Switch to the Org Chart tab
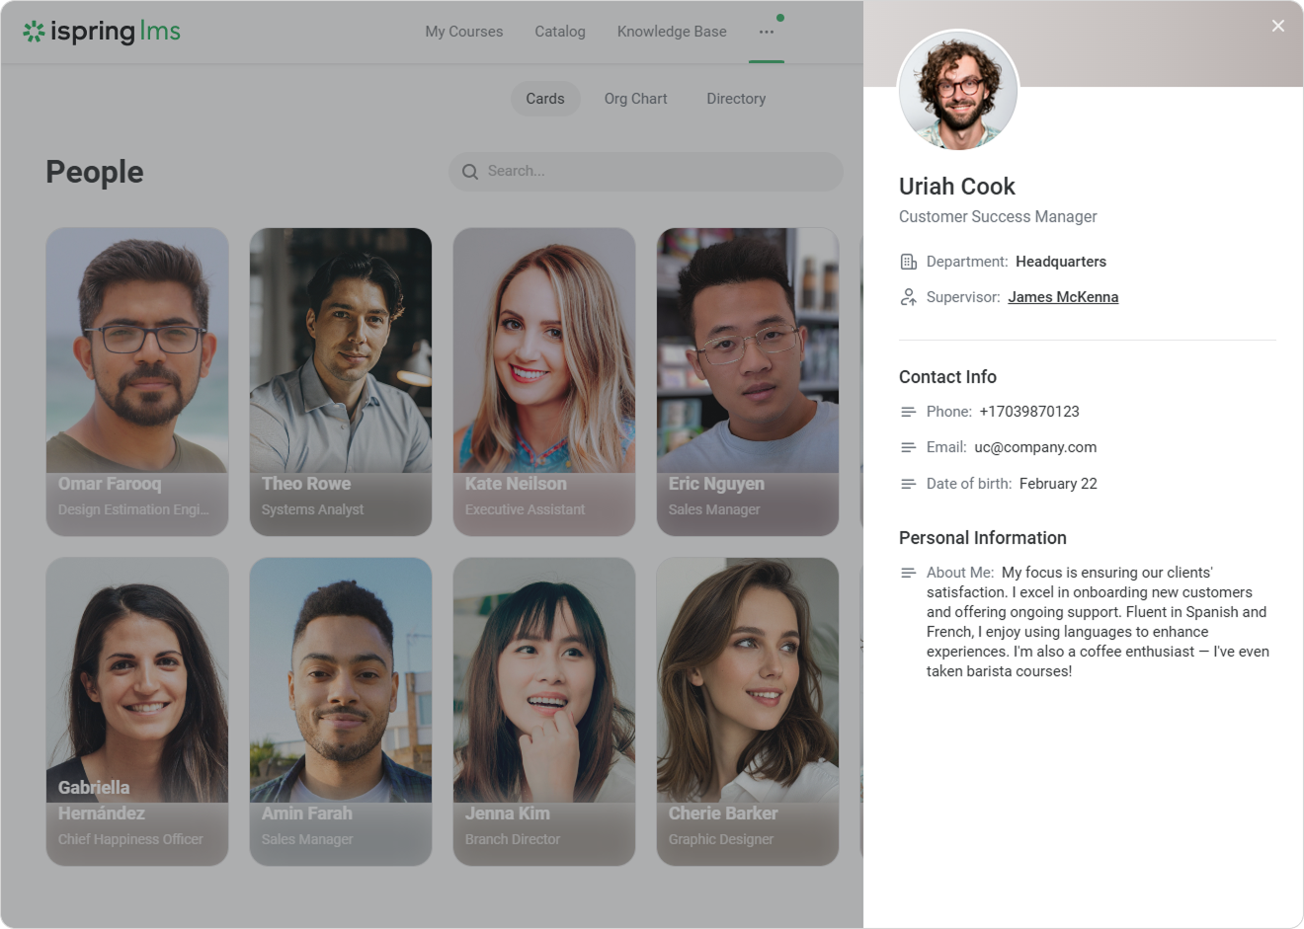 click(635, 99)
